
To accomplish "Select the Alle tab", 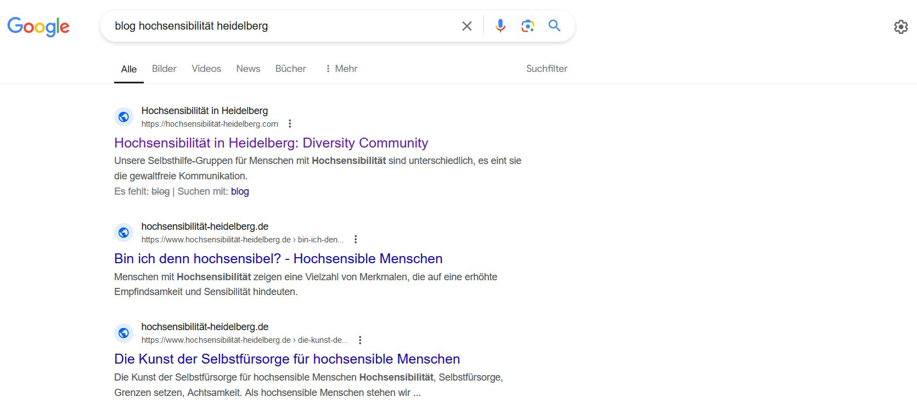I will point(129,69).
